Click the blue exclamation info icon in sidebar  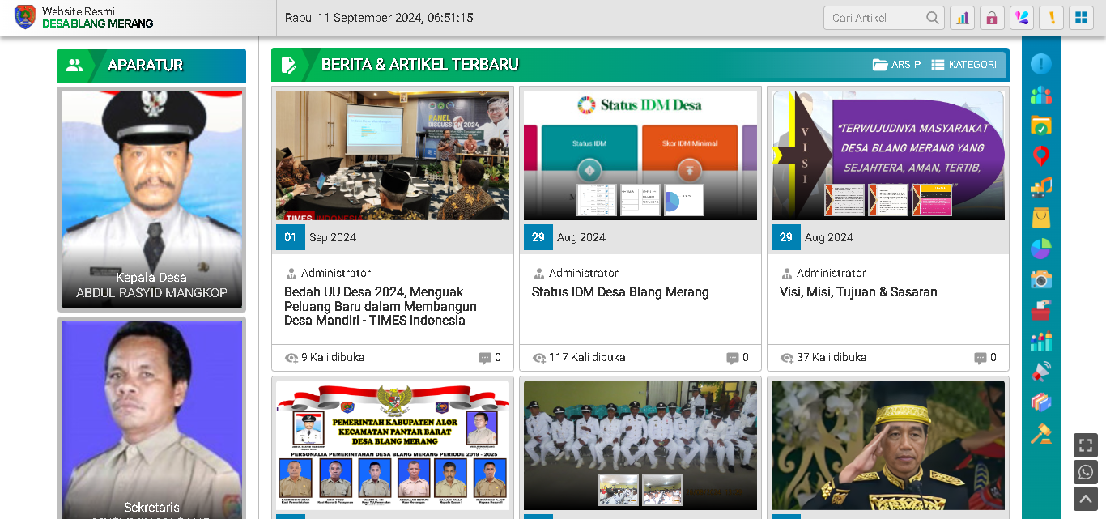click(x=1041, y=64)
